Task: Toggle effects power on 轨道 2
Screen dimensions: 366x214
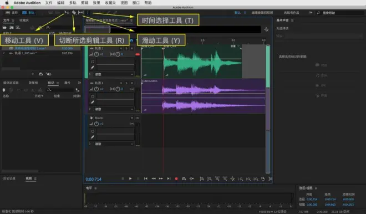Action: 93,96
